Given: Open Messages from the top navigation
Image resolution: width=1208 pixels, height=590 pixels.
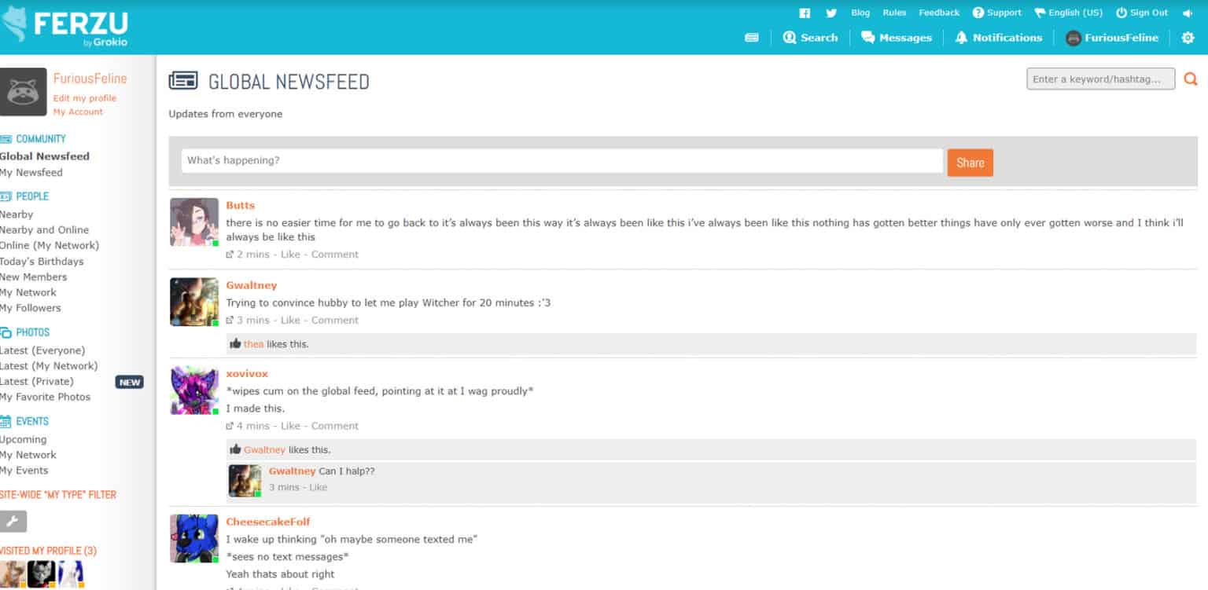Looking at the screenshot, I should click(897, 38).
